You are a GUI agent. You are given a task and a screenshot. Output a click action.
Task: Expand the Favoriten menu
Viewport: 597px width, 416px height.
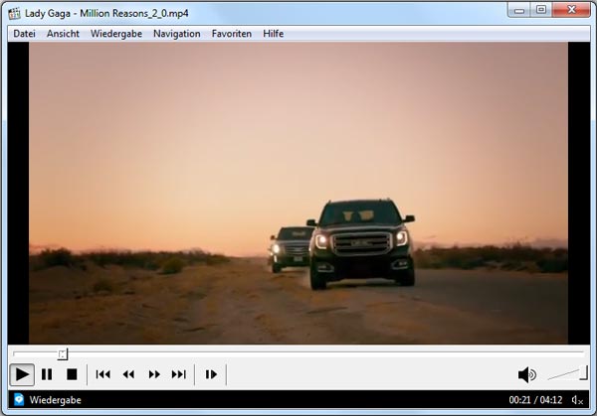click(x=231, y=34)
